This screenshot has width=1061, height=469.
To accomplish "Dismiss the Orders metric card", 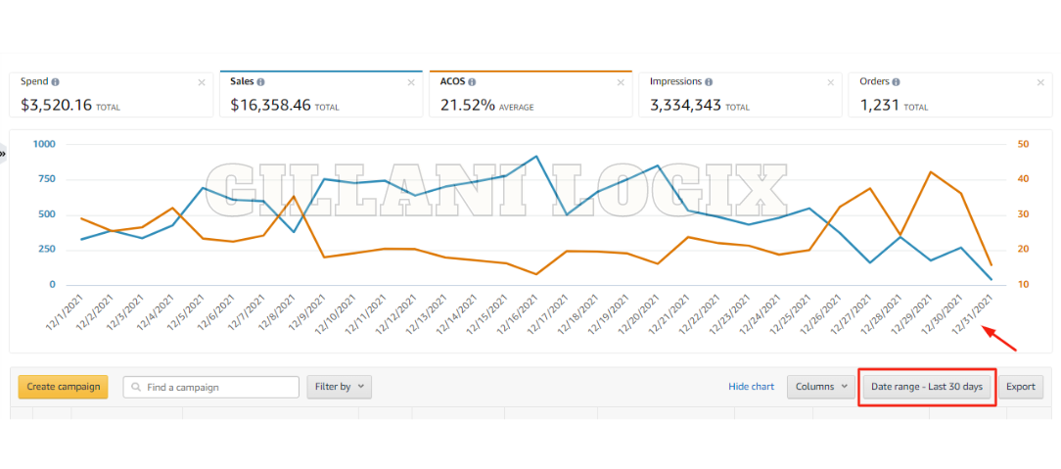I will [1042, 83].
